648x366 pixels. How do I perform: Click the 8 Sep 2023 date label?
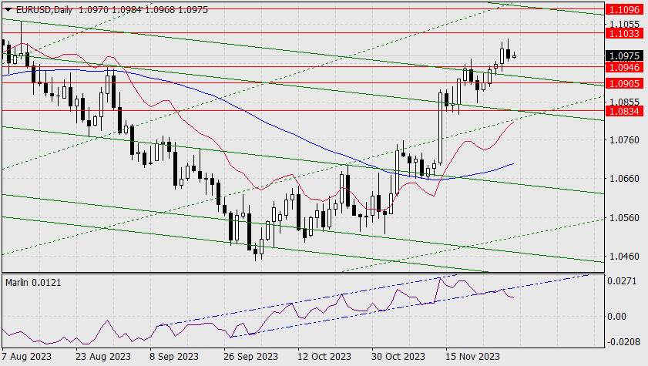tap(174, 357)
